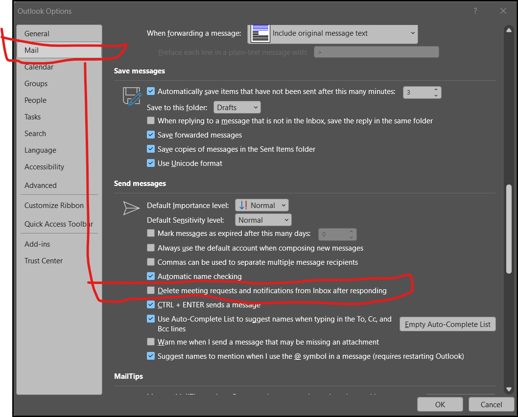
Task: Close the Outlook Options dialog
Action: [x=503, y=11]
